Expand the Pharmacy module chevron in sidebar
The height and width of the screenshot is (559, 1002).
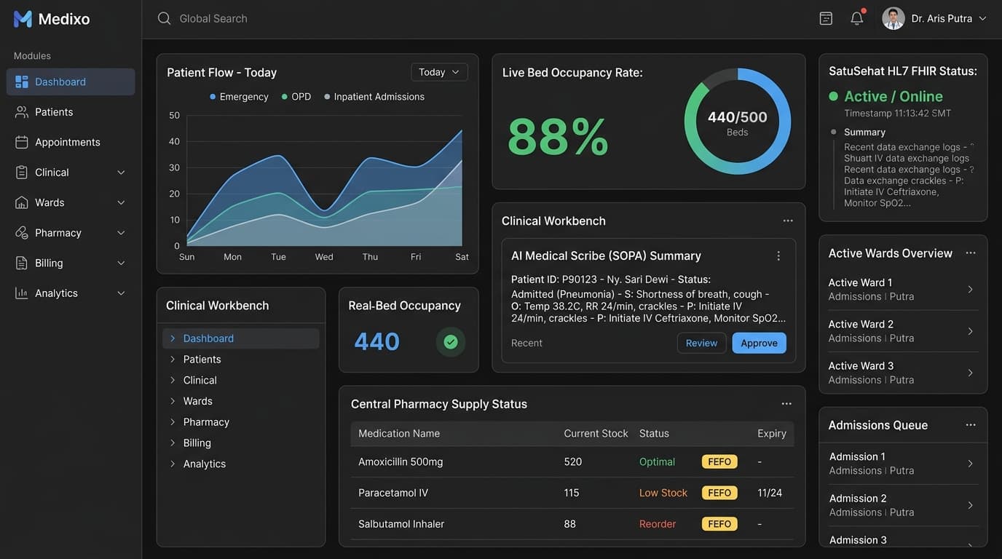coord(121,233)
